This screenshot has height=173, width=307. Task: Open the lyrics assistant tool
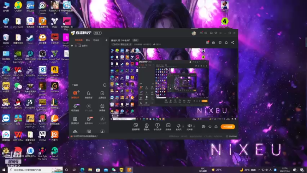pyautogui.click(x=75, y=120)
